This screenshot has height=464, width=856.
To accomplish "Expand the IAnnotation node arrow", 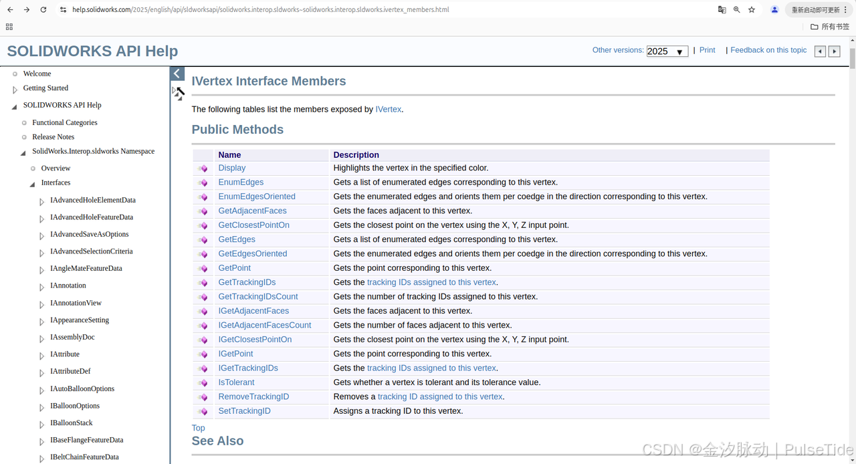I will click(41, 287).
